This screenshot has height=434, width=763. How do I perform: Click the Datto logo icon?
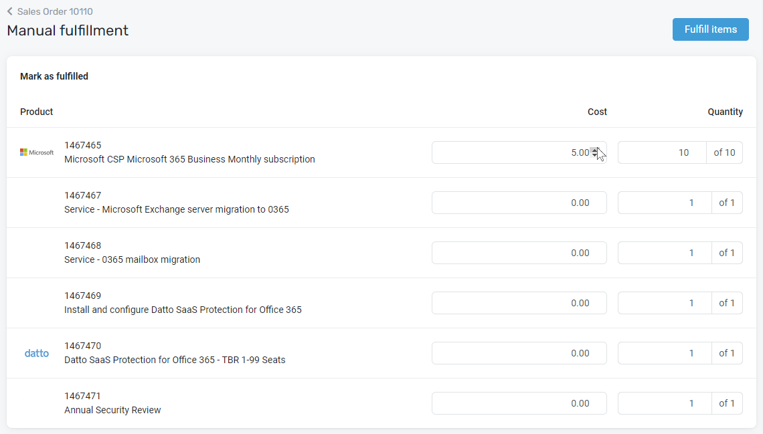tap(37, 353)
